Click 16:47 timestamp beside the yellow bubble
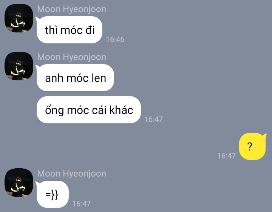The height and width of the screenshot is (212, 272). tap(226, 156)
